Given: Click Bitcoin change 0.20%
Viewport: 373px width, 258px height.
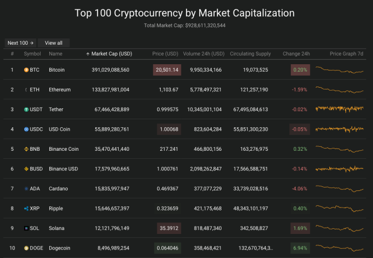Looking at the screenshot, I should pos(300,70).
